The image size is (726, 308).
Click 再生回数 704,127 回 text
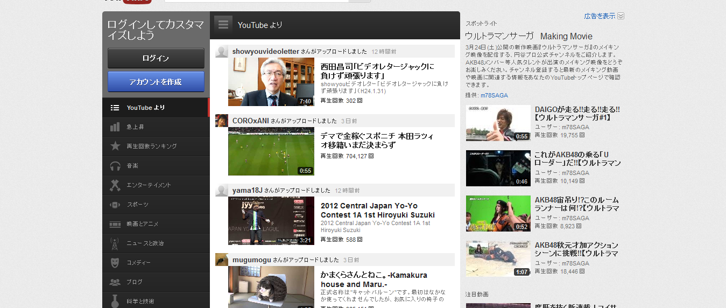347,156
